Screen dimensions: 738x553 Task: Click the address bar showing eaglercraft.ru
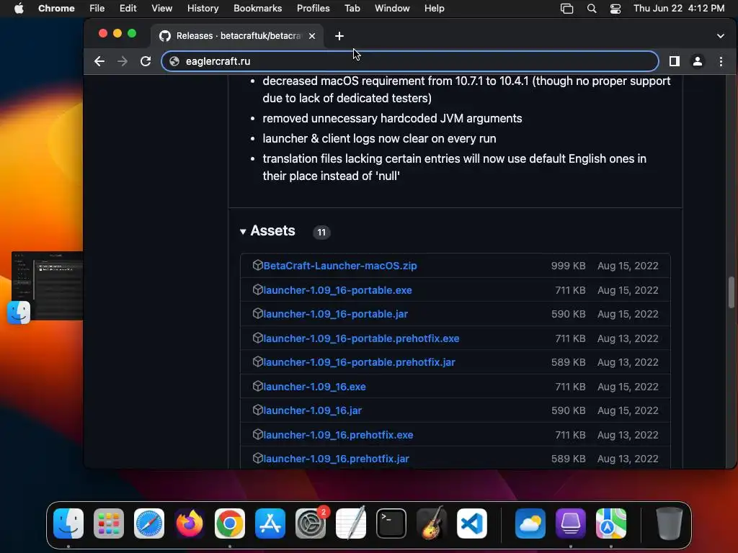tap(409, 61)
